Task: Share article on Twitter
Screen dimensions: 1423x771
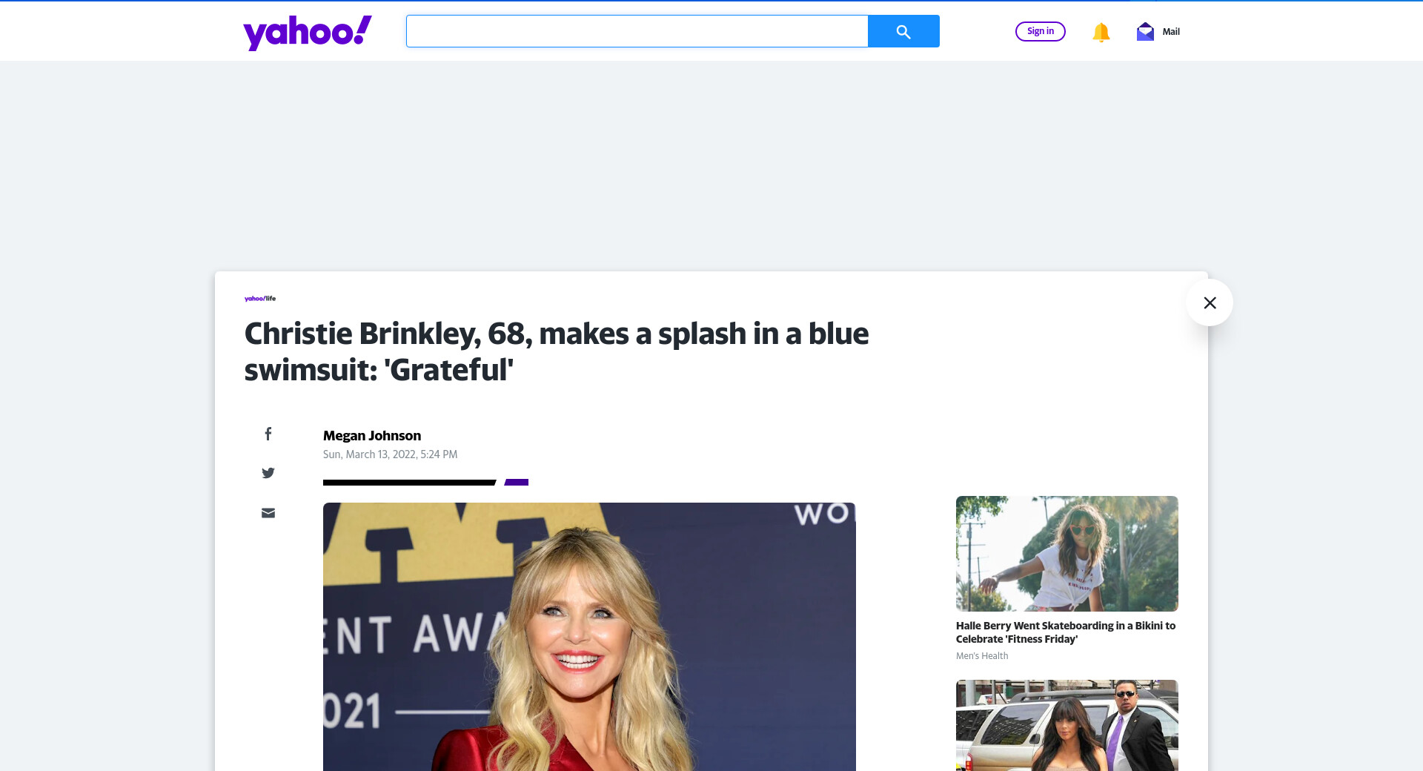Action: point(268,473)
